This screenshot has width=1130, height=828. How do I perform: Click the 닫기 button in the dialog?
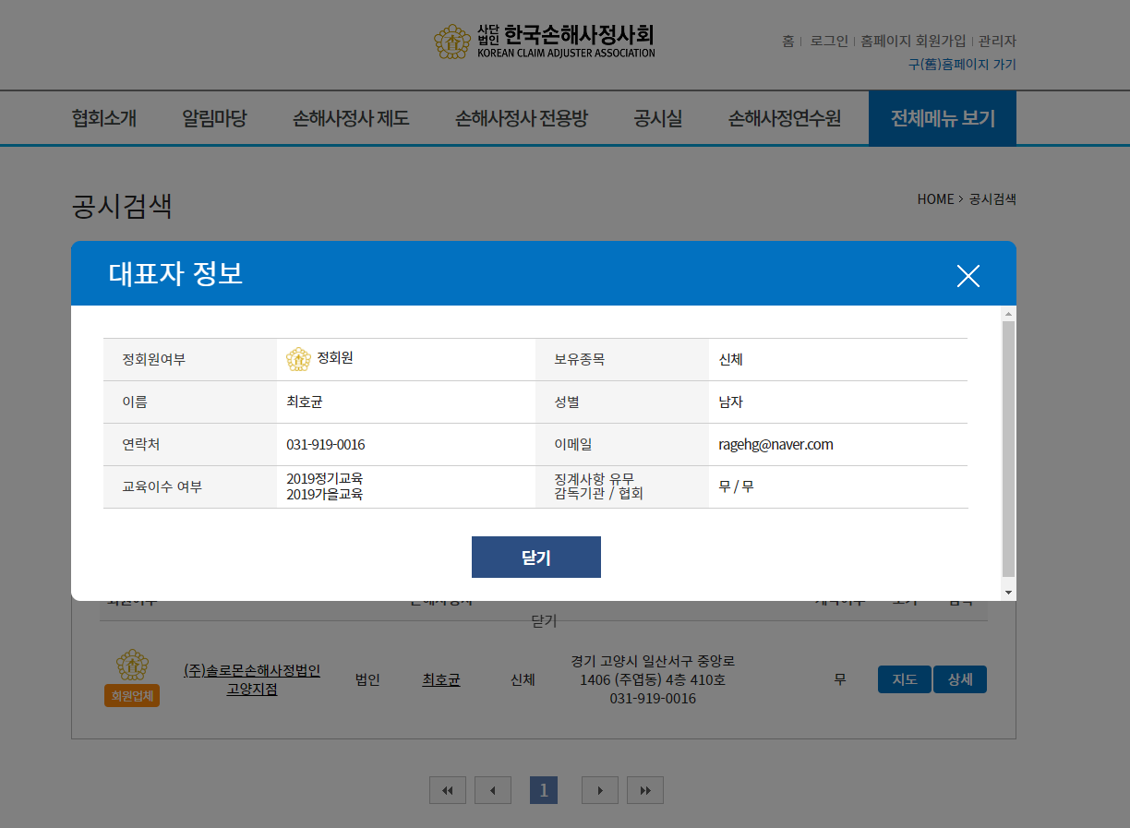tap(535, 557)
